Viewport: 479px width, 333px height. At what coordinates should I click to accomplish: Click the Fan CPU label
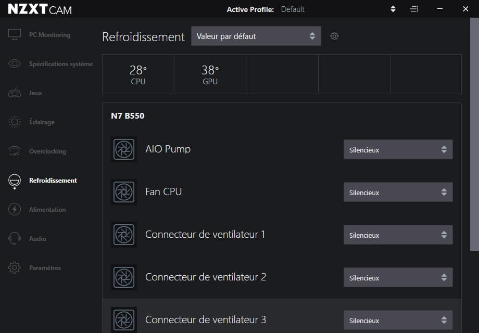[163, 191]
